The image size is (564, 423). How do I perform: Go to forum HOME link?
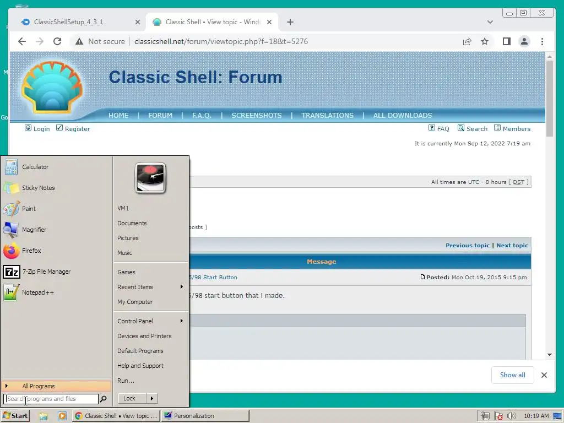coord(118,116)
